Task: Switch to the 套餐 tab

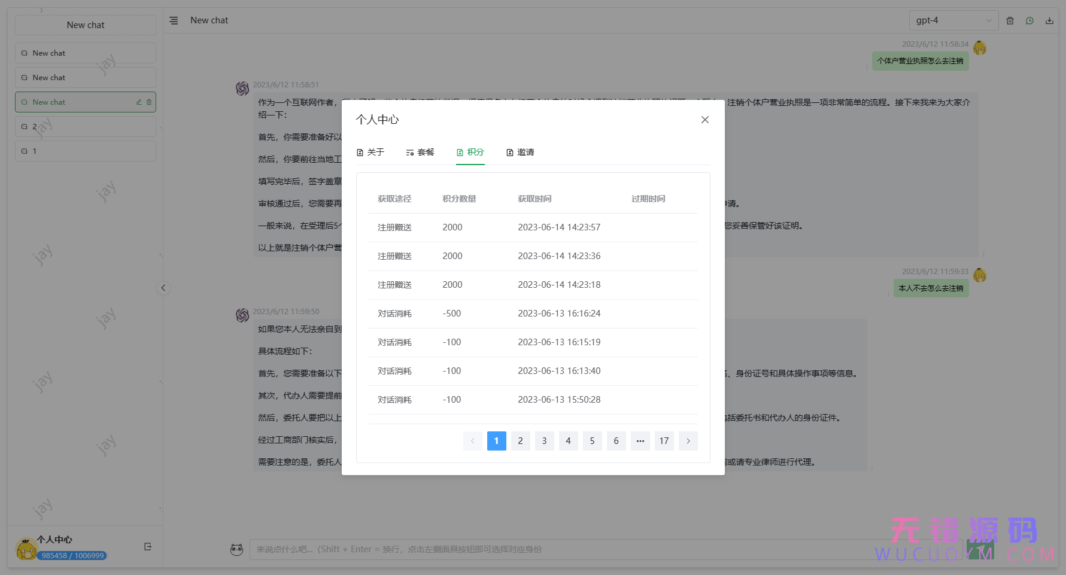Action: click(x=420, y=152)
